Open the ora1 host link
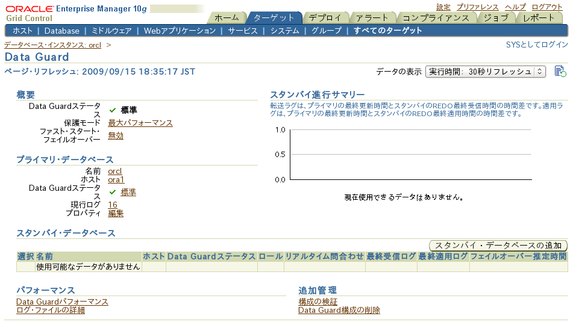573x325 pixels. coord(116,179)
